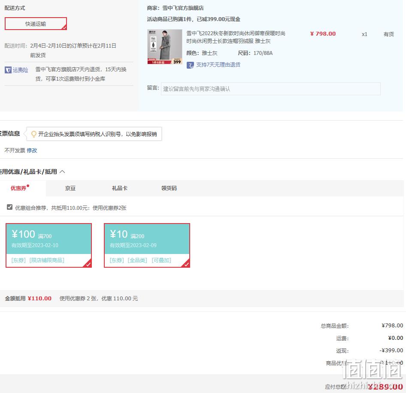The height and width of the screenshot is (393, 406).
Task: Open the down jacket product thumbnail
Action: pyautogui.click(x=165, y=47)
